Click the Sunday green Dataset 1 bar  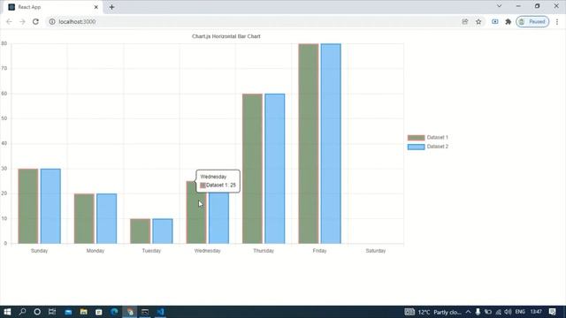[x=28, y=206]
